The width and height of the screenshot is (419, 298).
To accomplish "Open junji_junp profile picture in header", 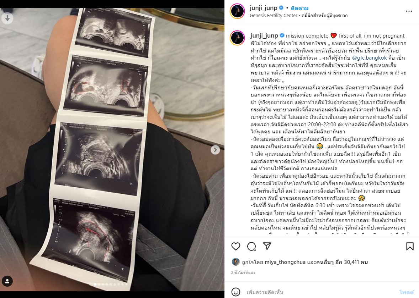I will tap(237, 11).
